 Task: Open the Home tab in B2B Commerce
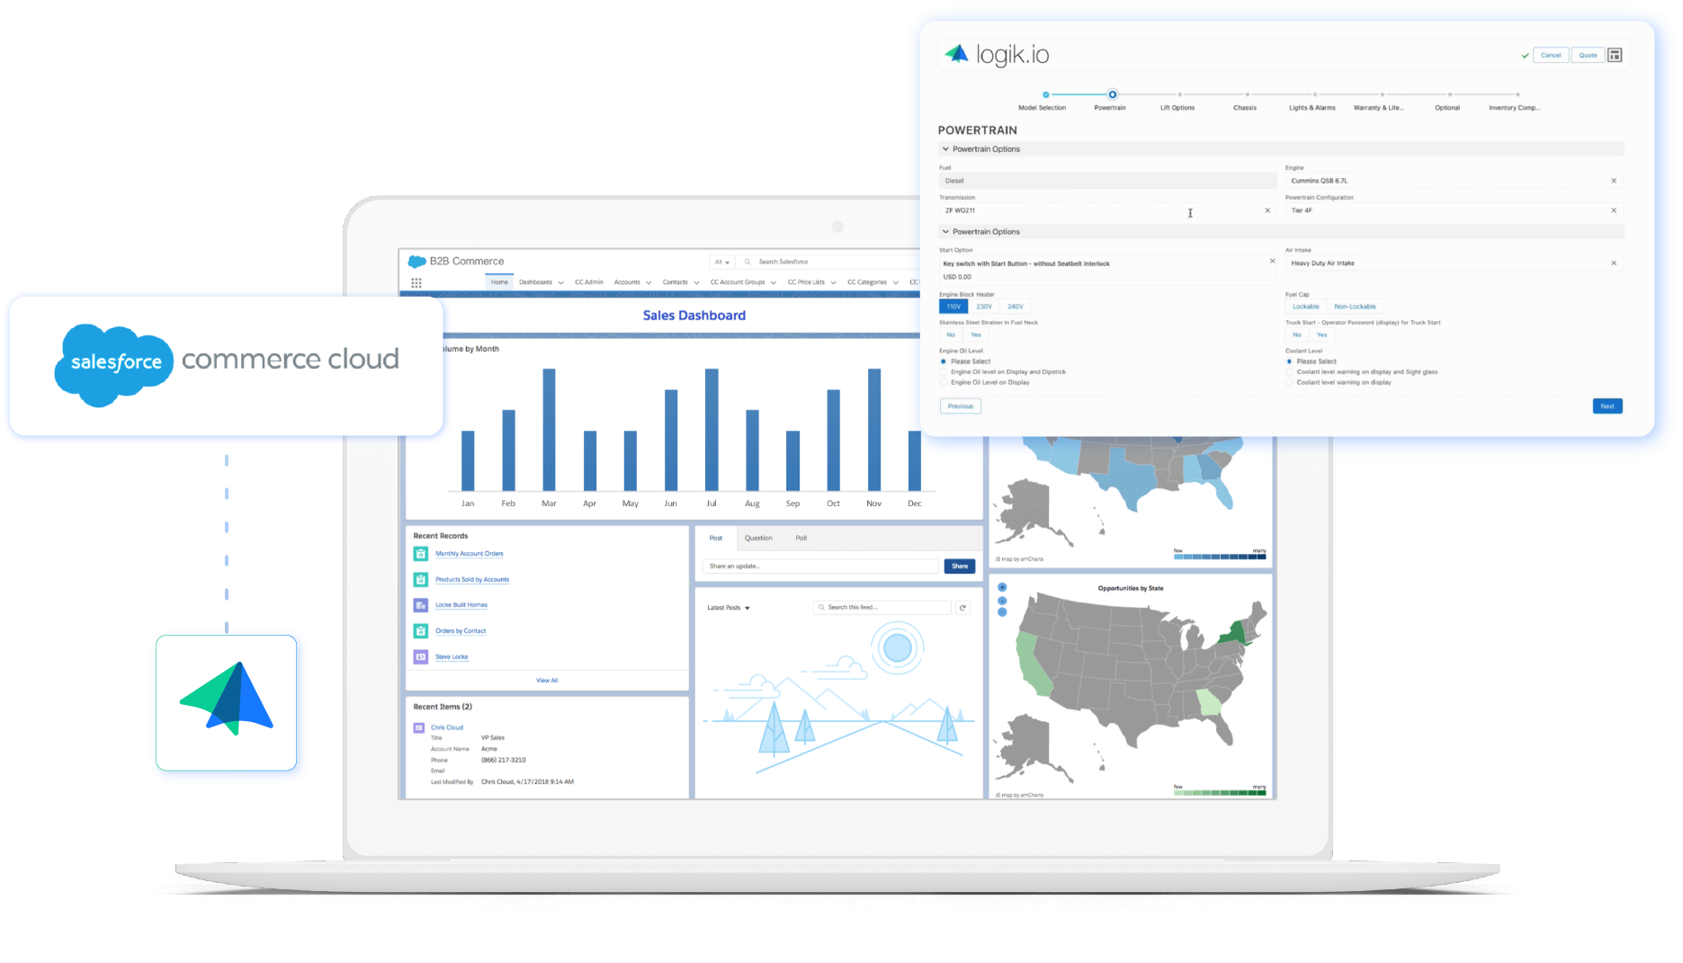[499, 282]
